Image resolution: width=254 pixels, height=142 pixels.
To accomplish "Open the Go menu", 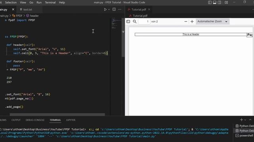I will point(31,2).
